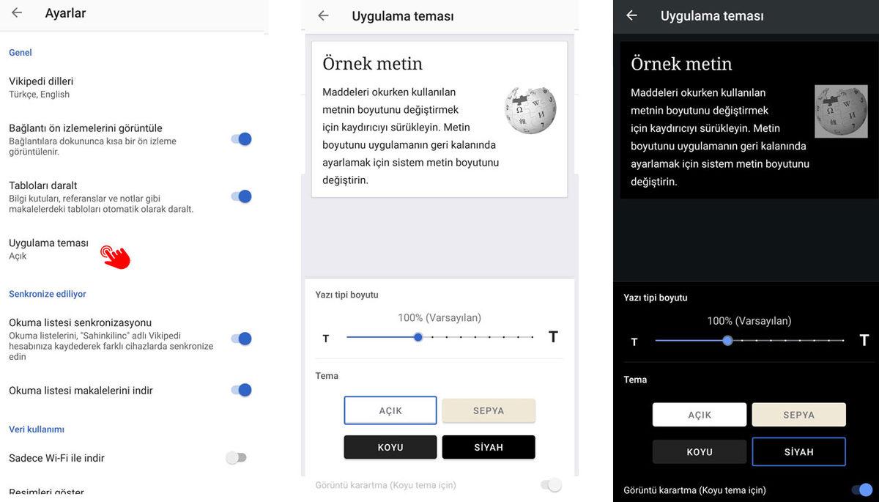The image size is (879, 502).
Task: Toggle Tabloları daralt off
Action: point(242,196)
